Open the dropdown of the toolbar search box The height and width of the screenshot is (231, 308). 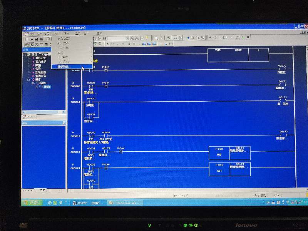point(127,38)
